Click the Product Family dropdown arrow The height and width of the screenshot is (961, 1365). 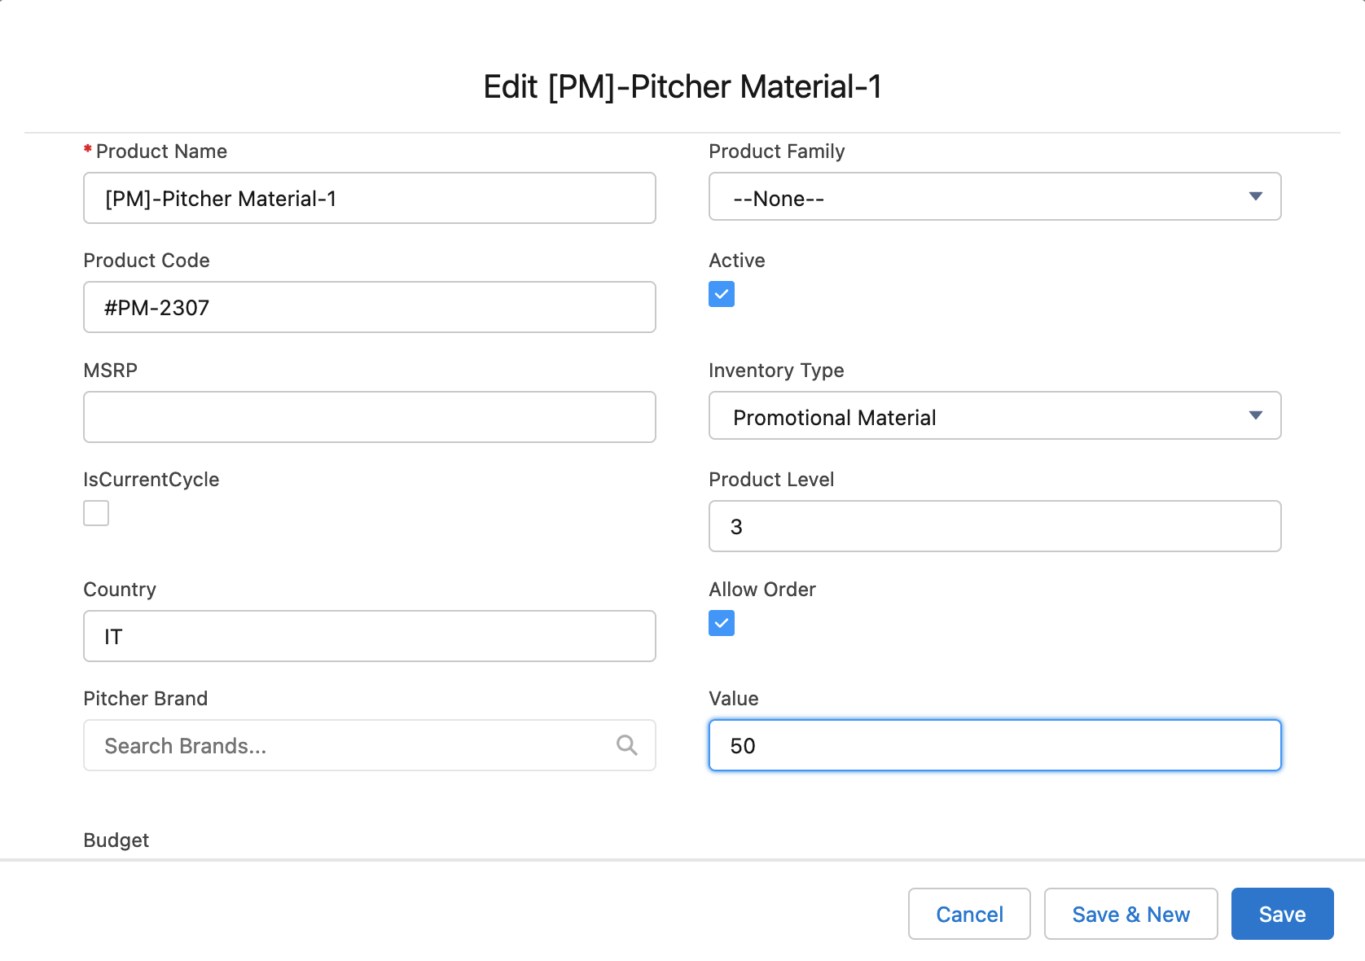(x=1255, y=196)
